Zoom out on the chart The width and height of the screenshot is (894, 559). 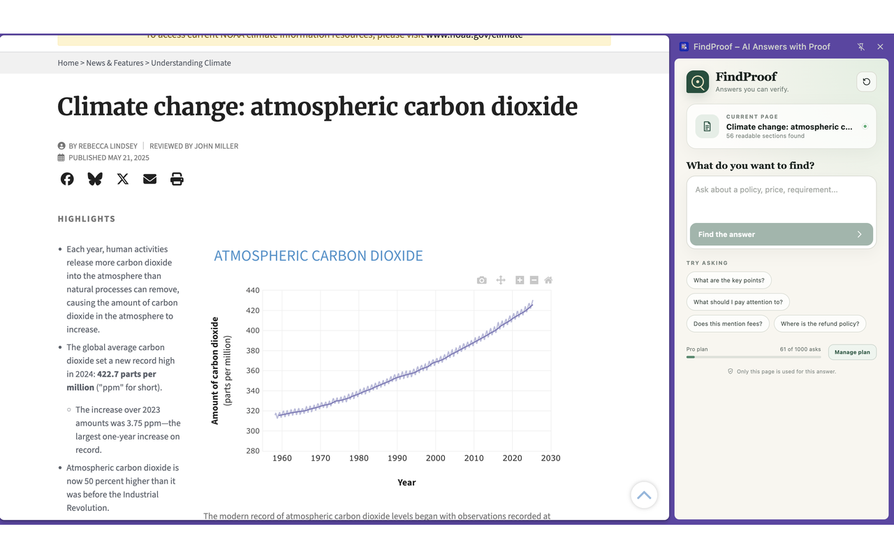pyautogui.click(x=534, y=280)
